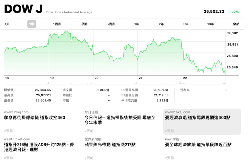Open 今日信報 article on 道指標指後抽受阻
Image resolution: width=248 pixels, height=166 pixels.
pos(120,120)
